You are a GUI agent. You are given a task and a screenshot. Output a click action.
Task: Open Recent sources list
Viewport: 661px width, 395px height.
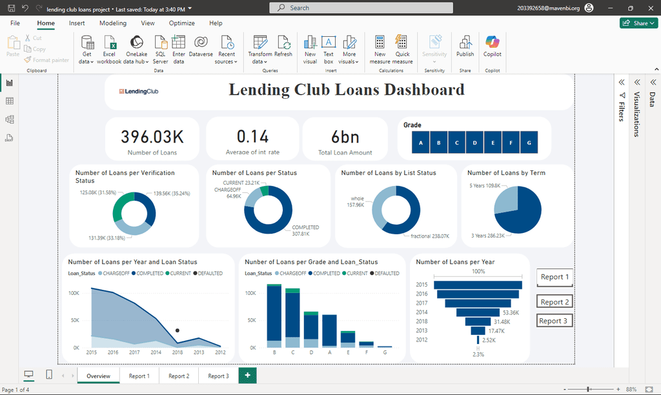point(227,50)
